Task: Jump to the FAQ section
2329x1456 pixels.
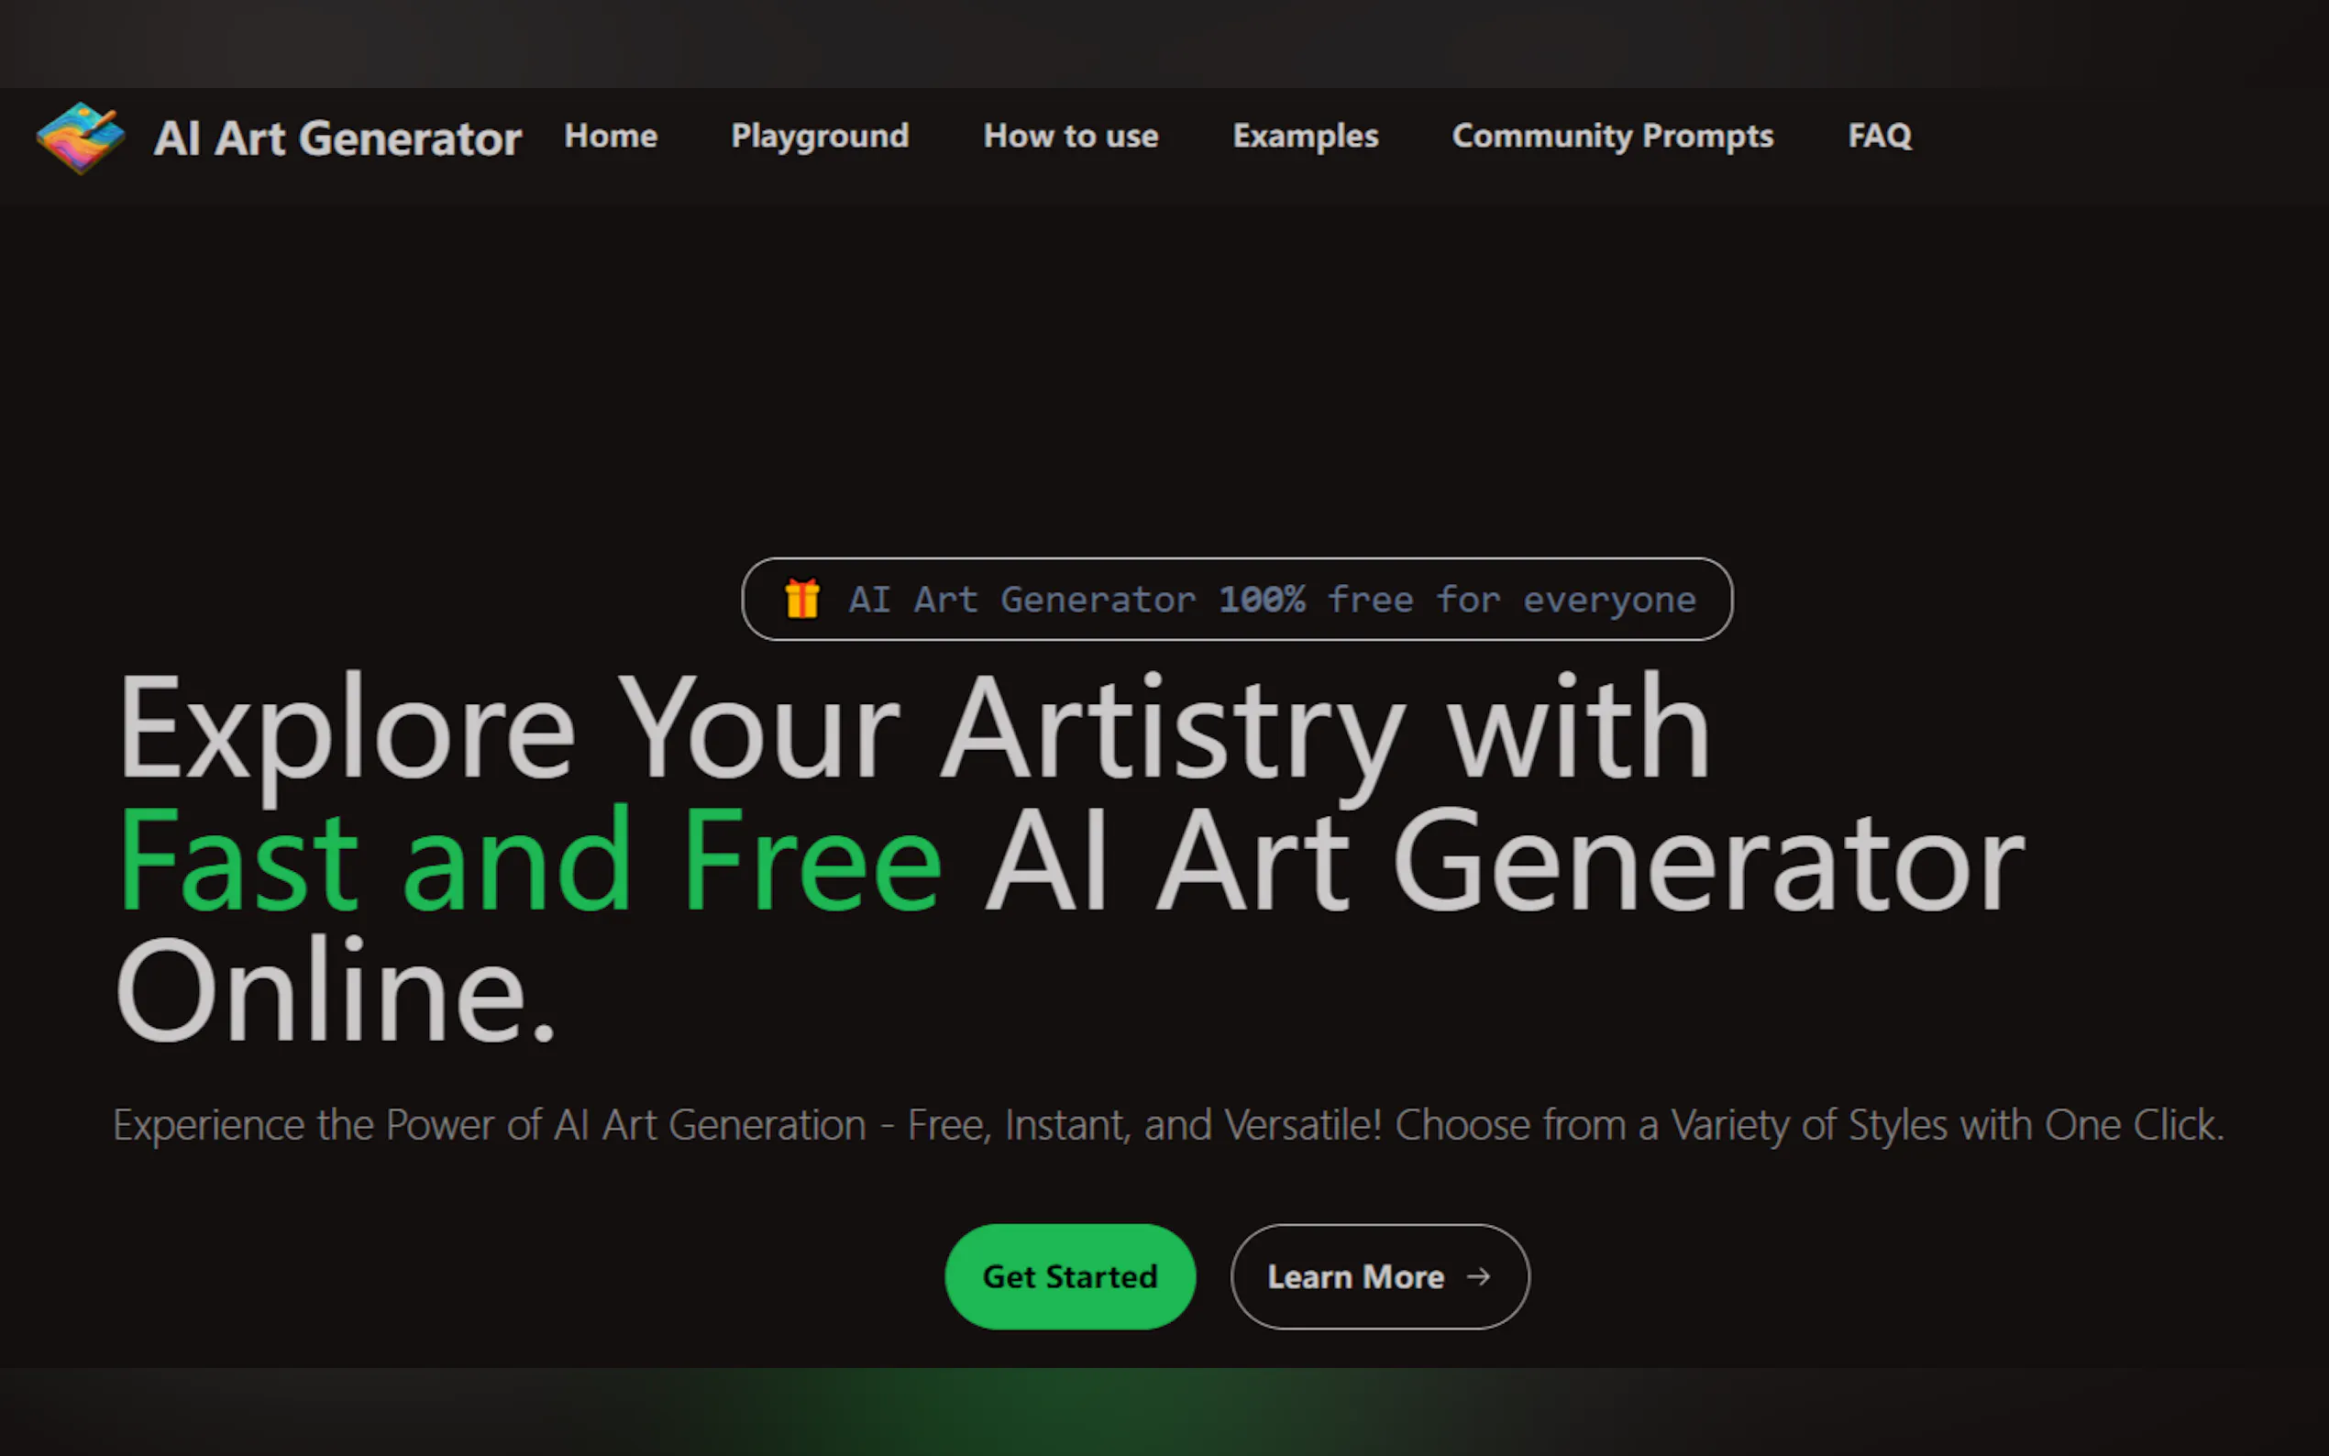Action: click(x=1880, y=136)
